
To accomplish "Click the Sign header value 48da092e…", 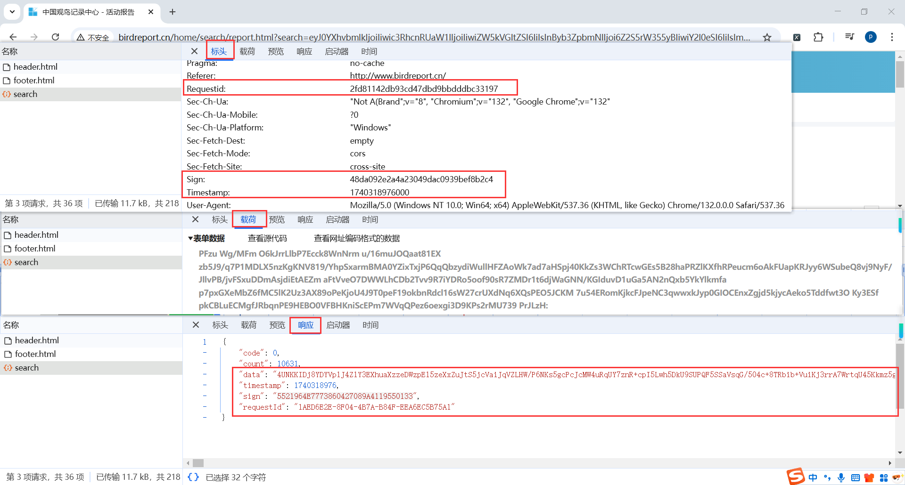I will (421, 179).
